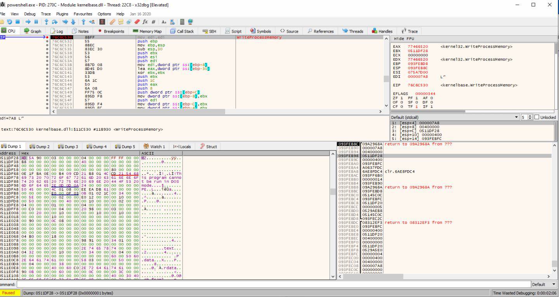The image size is (559, 297).
Task: Restart the debuggee with the restart icon
Action: coord(10,22)
